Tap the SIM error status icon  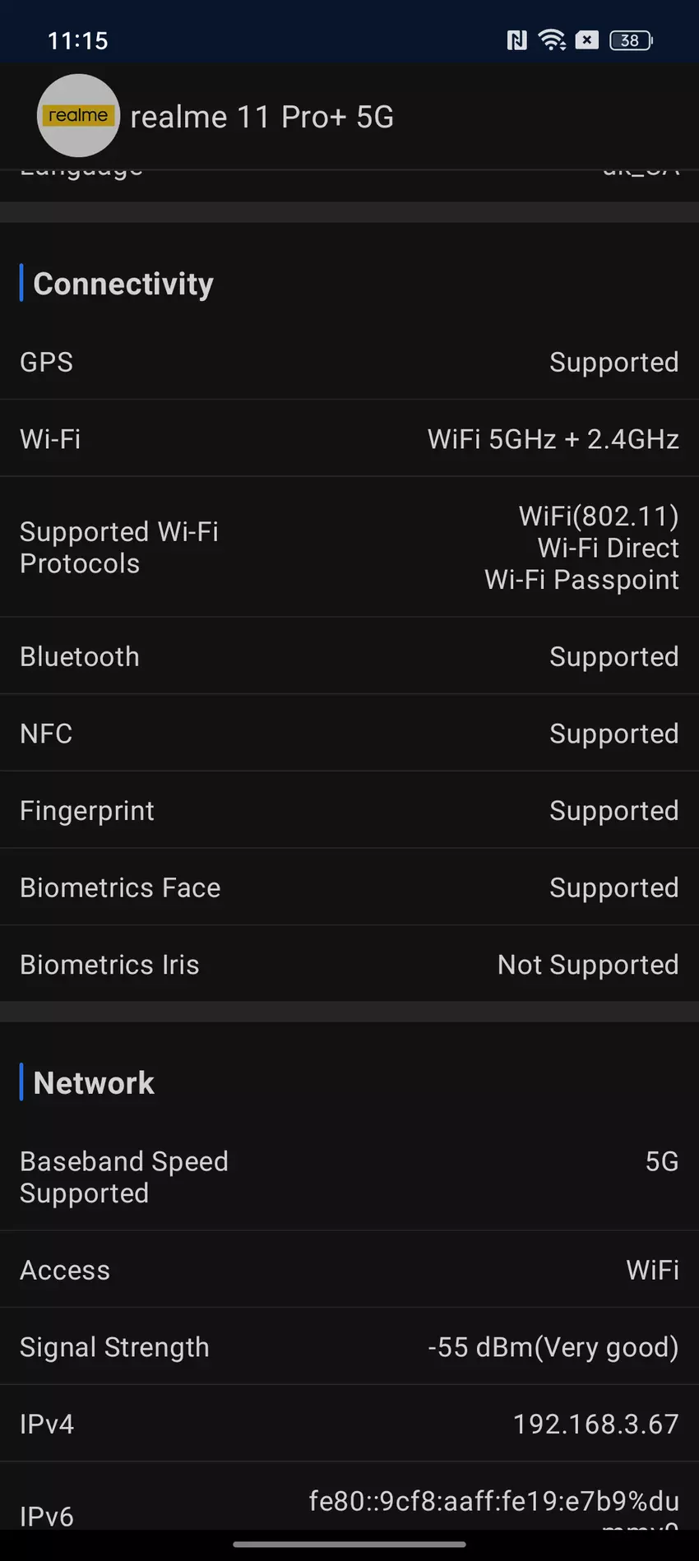point(587,40)
